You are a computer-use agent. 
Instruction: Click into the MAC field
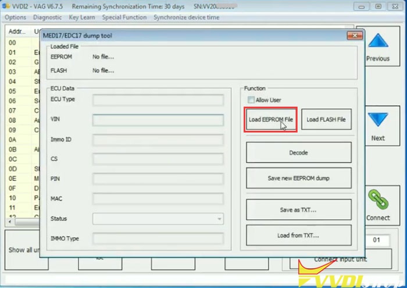158,198
